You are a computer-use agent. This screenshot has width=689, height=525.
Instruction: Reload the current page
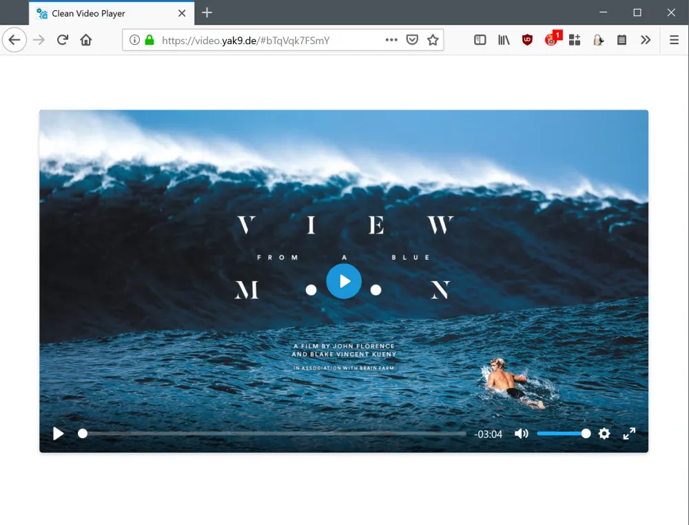pos(63,40)
